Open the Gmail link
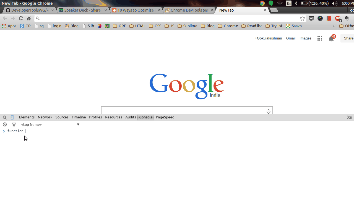Screen dimensions: 354x212 [x=291, y=38]
